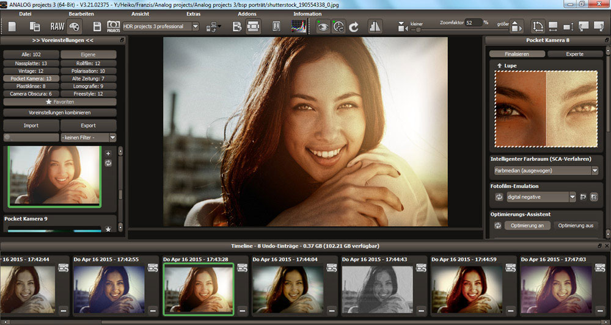Open the histogram information icon
Viewport: 611px width, 325px height.
click(x=298, y=26)
